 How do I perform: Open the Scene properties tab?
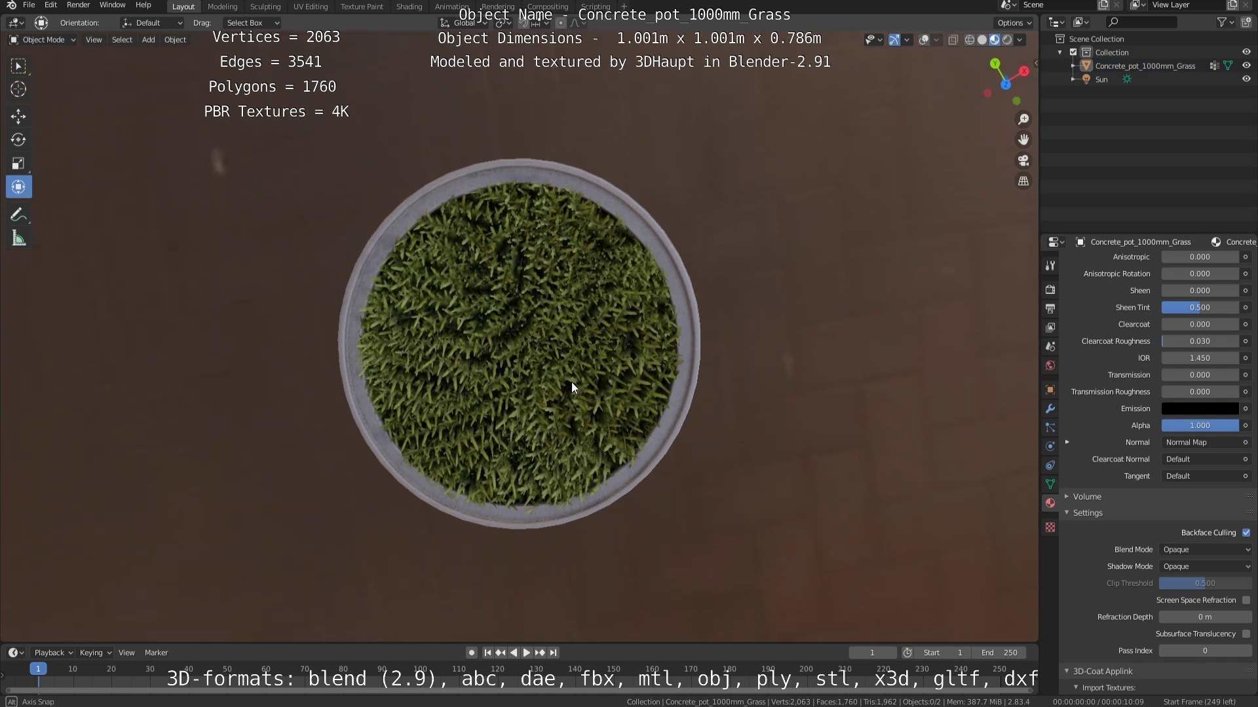coord(1050,346)
